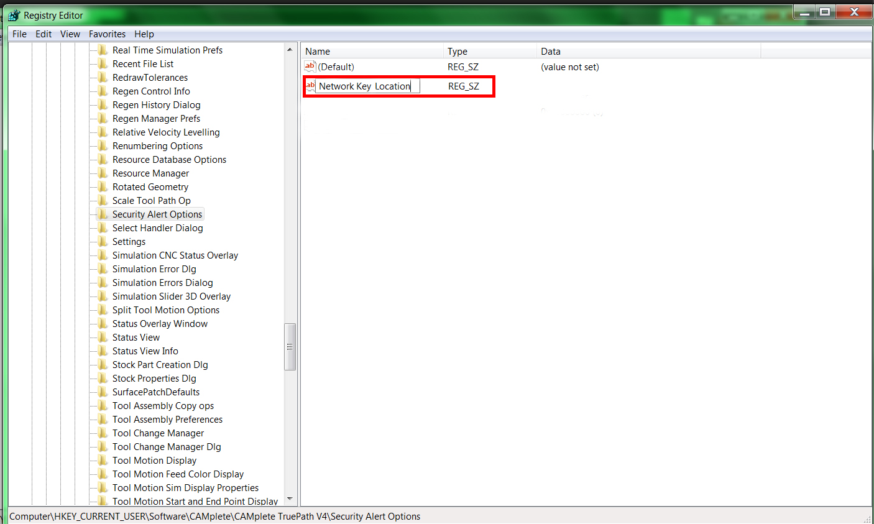Select the Tool Assembly Preferences key
The height and width of the screenshot is (524, 874).
pyautogui.click(x=167, y=420)
